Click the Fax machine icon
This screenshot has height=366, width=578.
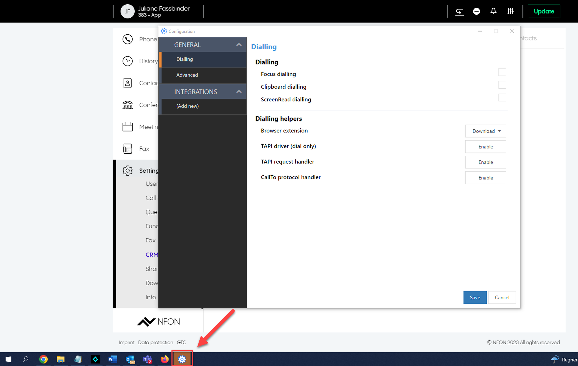click(127, 149)
